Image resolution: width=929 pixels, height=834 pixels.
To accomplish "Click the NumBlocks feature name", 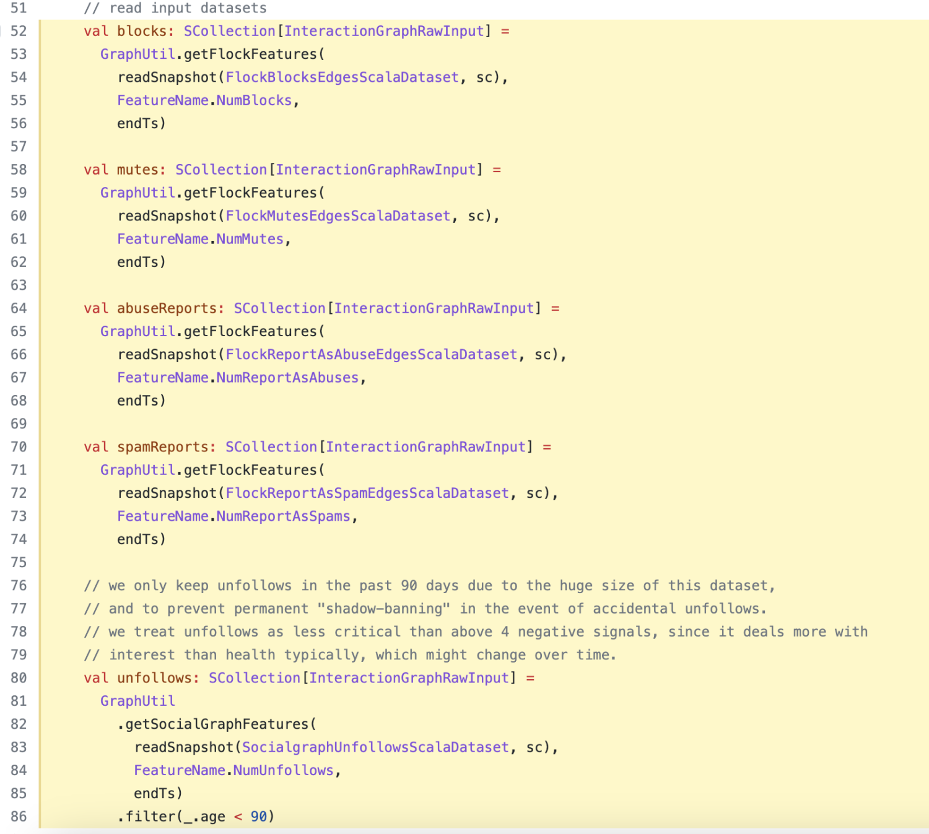I will (x=254, y=101).
